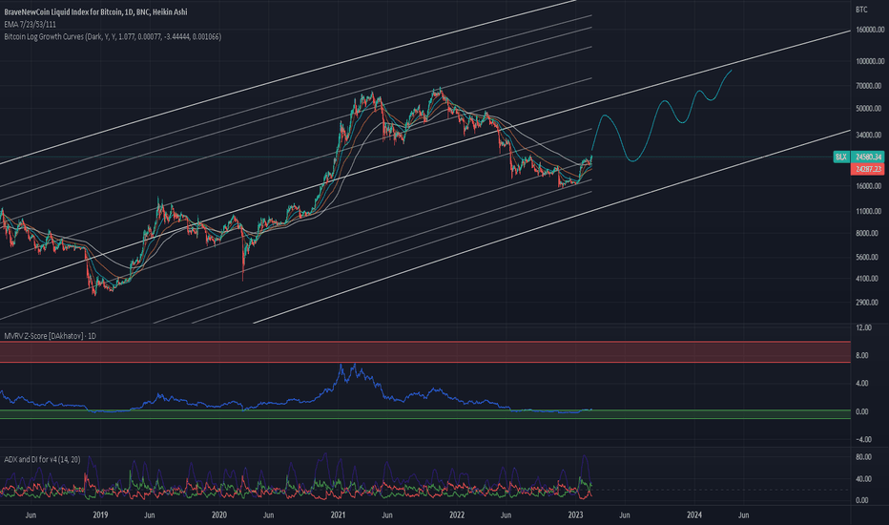The image size is (889, 525).
Task: Click the 2900.00 price axis value
Action: [x=867, y=303]
